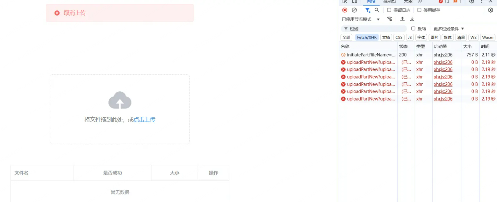The image size is (497, 202).
Task: Click the 文件名 table header
Action: pyautogui.click(x=42, y=173)
